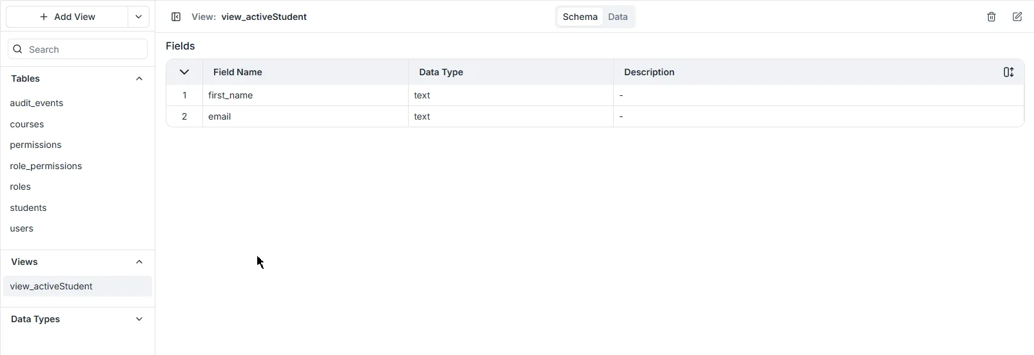Open the audit_events table
Viewport: 1034px width, 355px height.
pos(37,103)
